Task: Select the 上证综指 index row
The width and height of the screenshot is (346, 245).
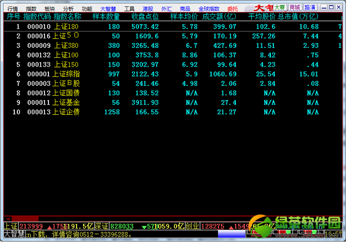Action: click(x=173, y=74)
